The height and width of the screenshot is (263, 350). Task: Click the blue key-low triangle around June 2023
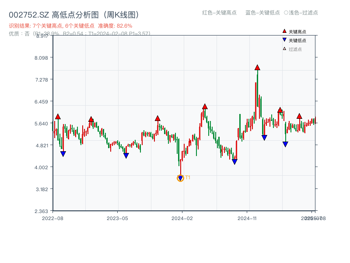[126, 156]
